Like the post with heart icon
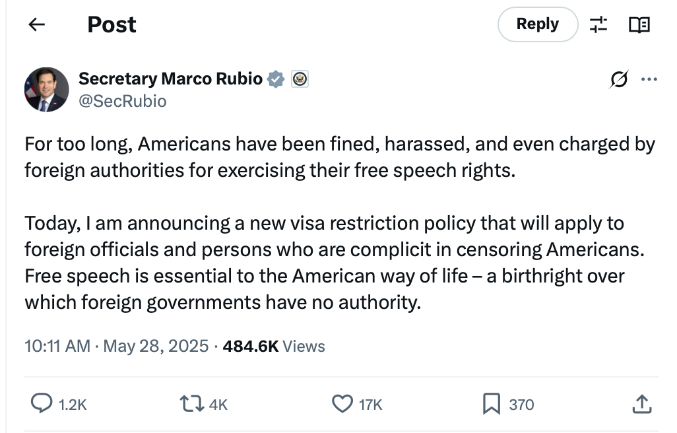Image resolution: width=677 pixels, height=433 pixels. pos(342,404)
